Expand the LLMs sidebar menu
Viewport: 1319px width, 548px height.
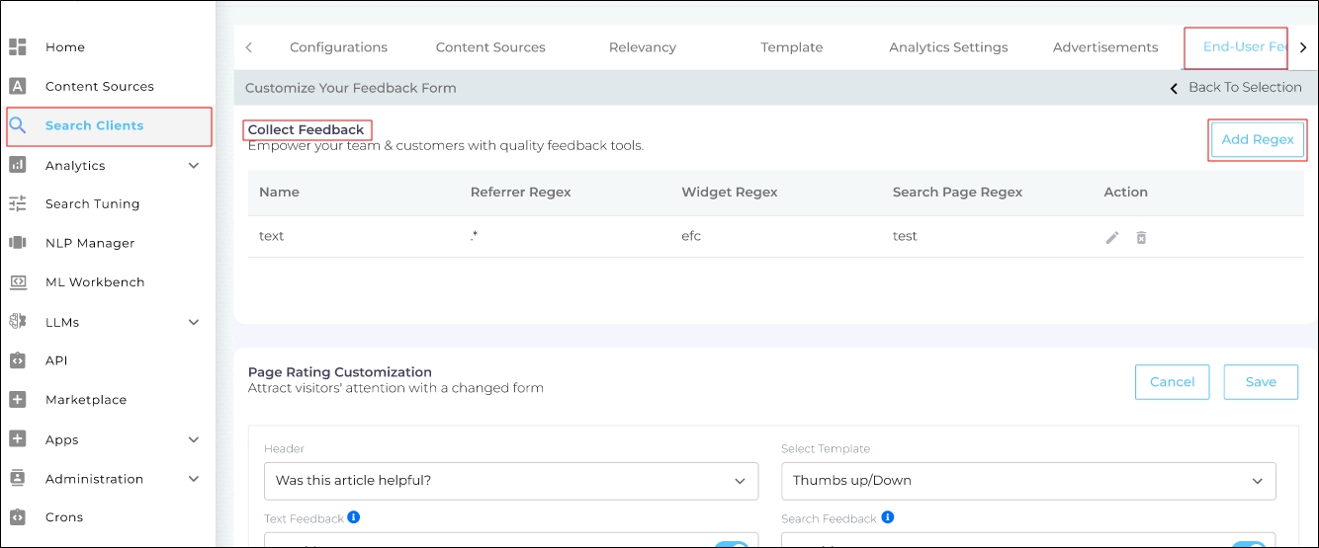pyautogui.click(x=194, y=322)
